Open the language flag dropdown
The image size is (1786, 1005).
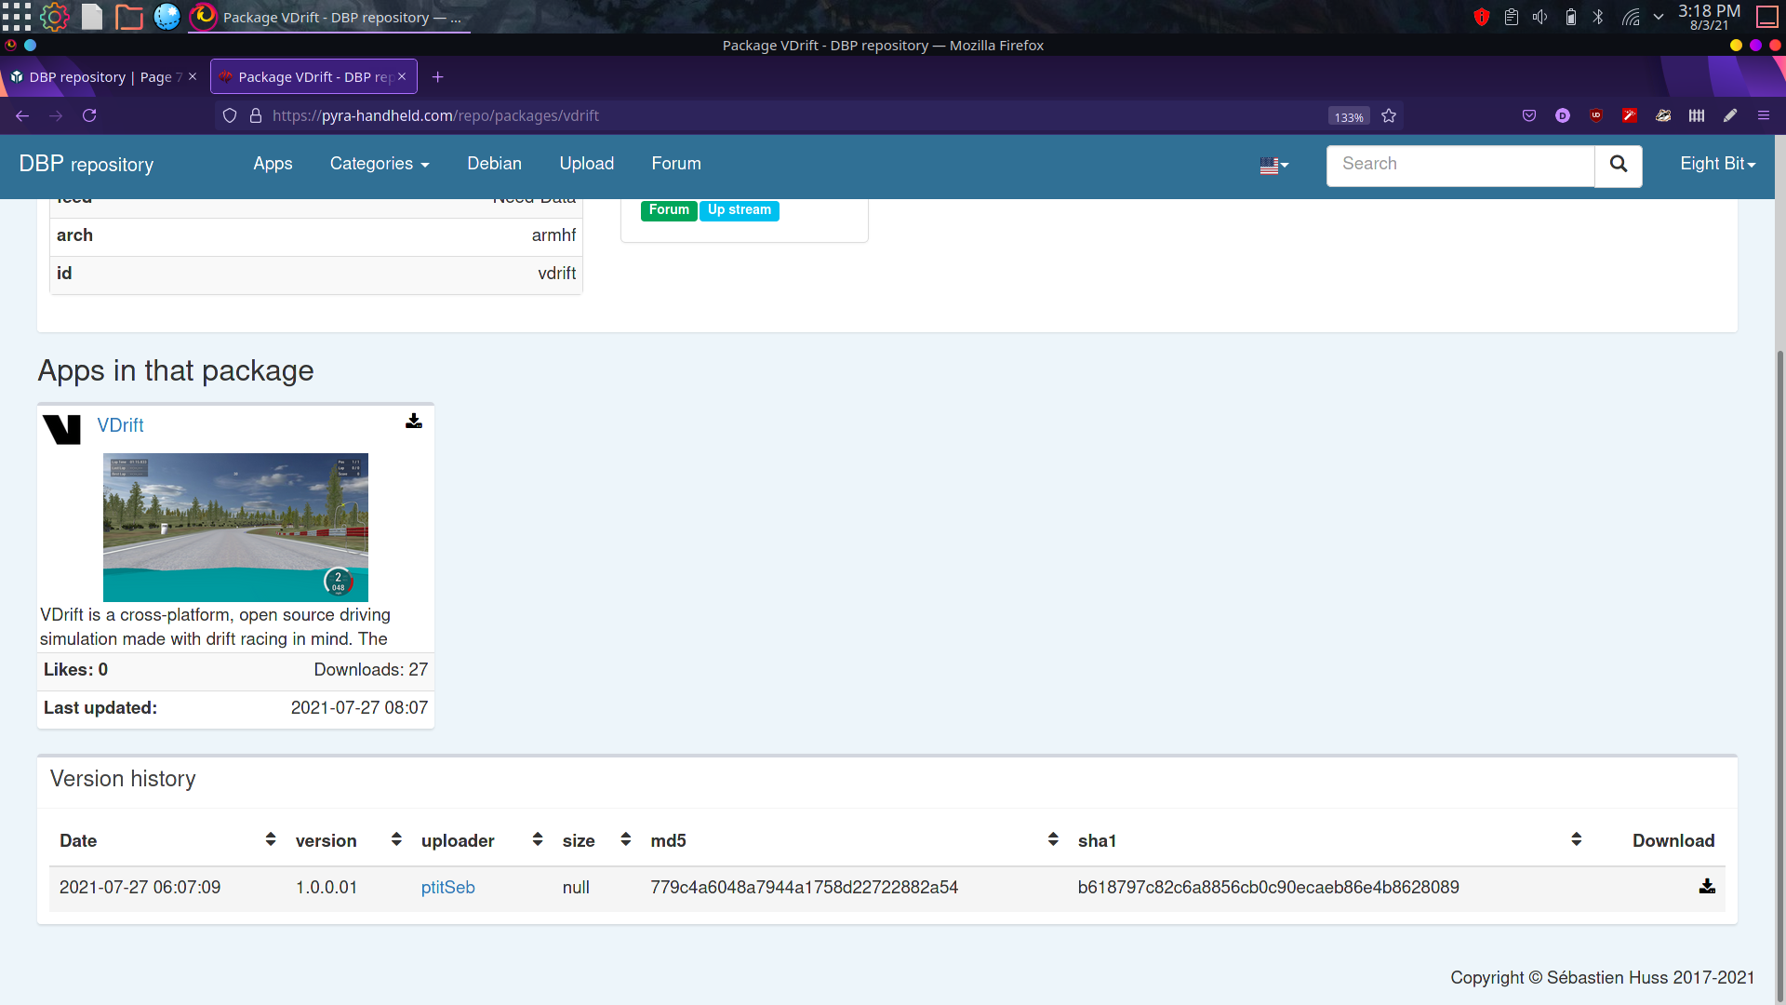point(1273,166)
